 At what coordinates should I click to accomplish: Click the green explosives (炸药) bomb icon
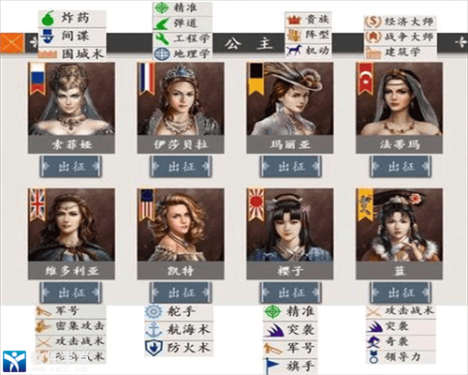48,19
